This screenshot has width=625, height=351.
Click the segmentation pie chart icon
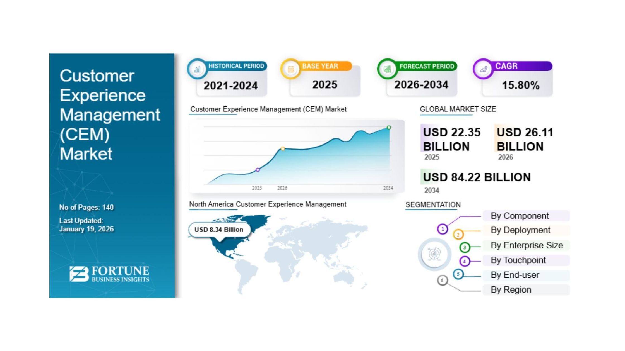(434, 254)
